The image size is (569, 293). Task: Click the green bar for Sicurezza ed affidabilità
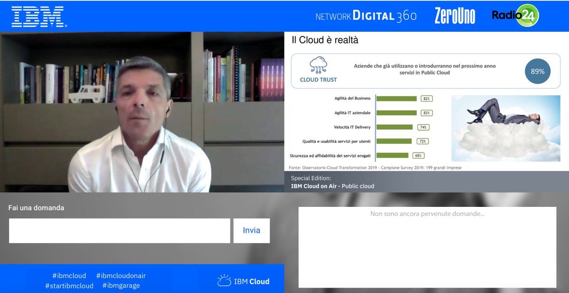coord(392,155)
